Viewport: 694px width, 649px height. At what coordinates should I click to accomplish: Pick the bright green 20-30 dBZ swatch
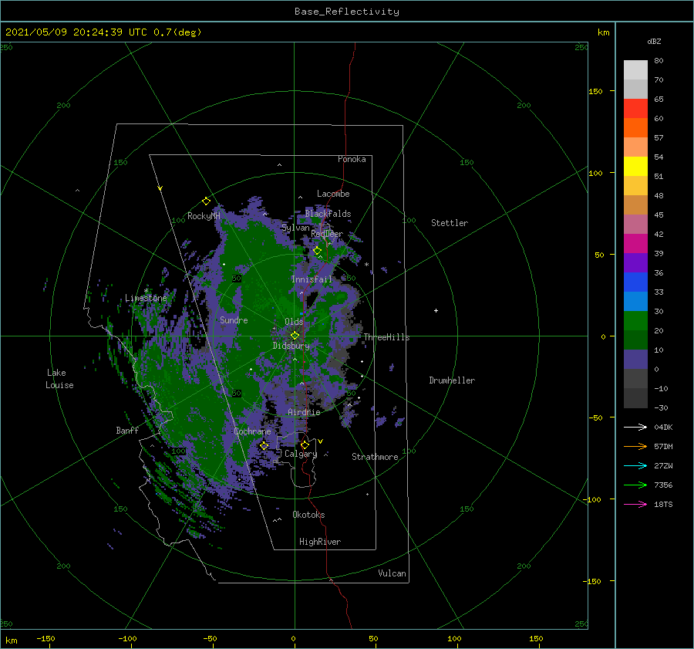point(635,321)
